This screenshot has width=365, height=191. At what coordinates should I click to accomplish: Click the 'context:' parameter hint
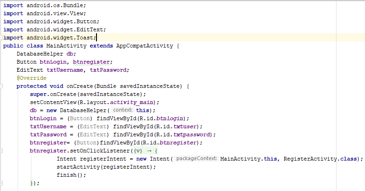point(123,110)
